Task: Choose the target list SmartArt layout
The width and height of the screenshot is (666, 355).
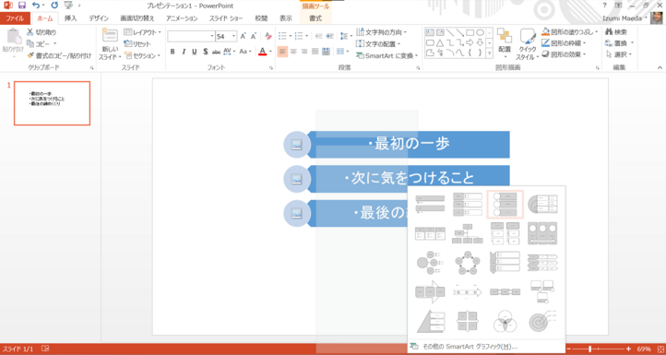Action: 542,322
